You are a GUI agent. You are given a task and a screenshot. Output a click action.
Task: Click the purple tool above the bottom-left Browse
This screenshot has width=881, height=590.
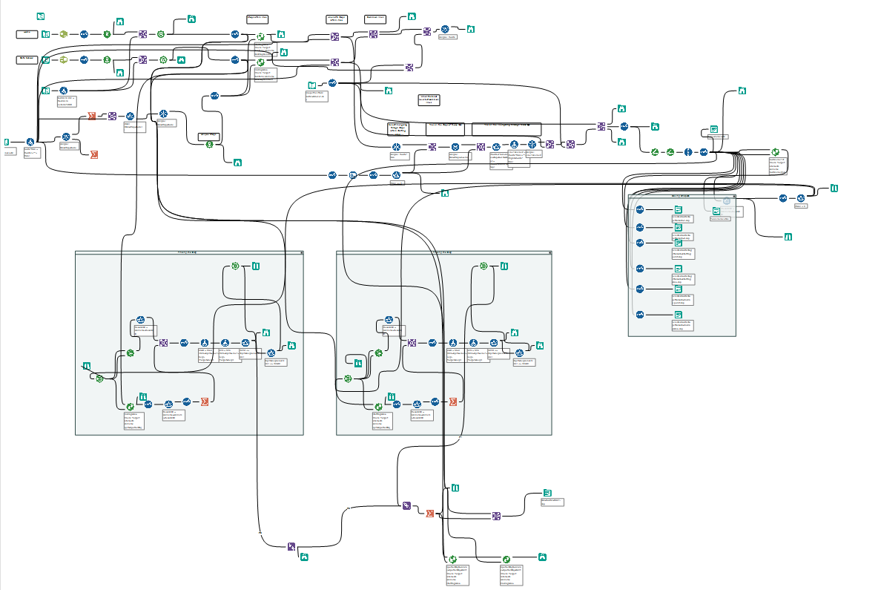[291, 546]
